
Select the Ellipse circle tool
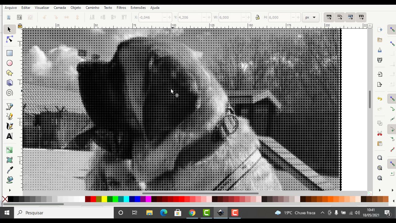9,63
